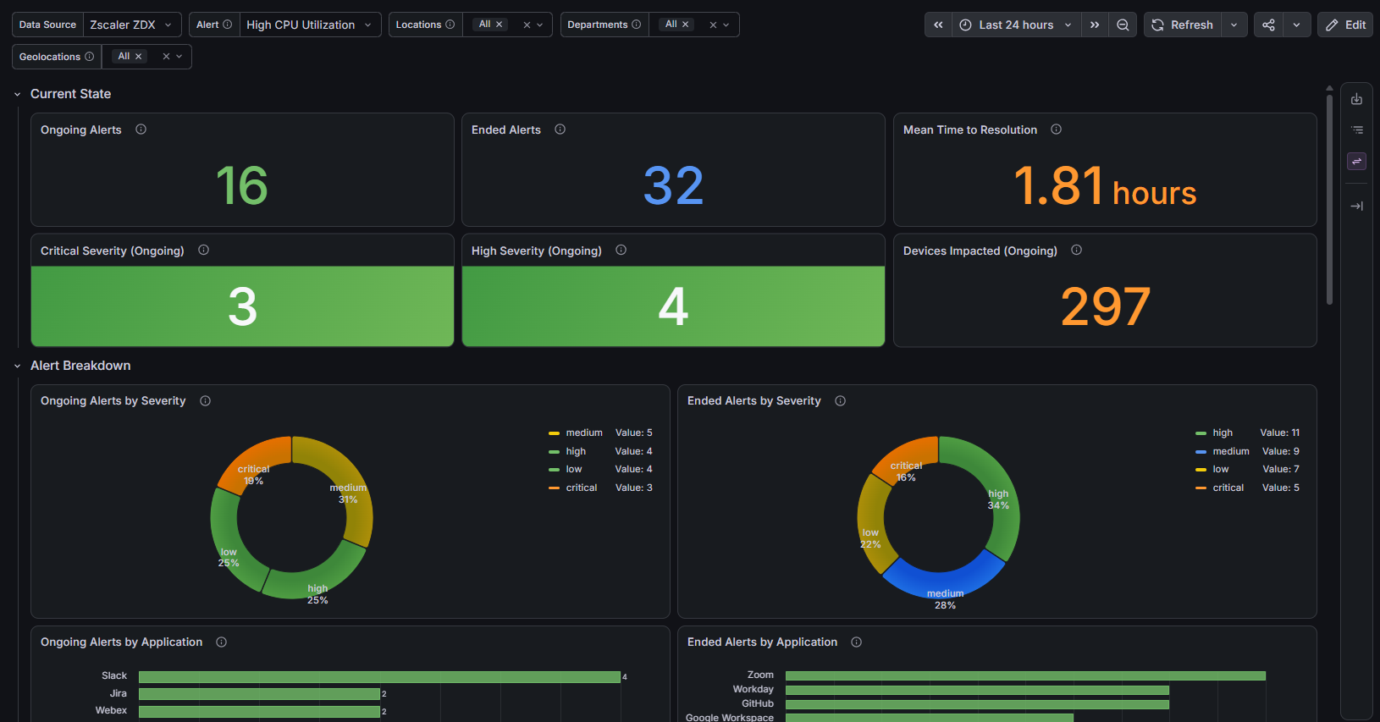Open the Last 24 hours time picker

pyautogui.click(x=1016, y=25)
